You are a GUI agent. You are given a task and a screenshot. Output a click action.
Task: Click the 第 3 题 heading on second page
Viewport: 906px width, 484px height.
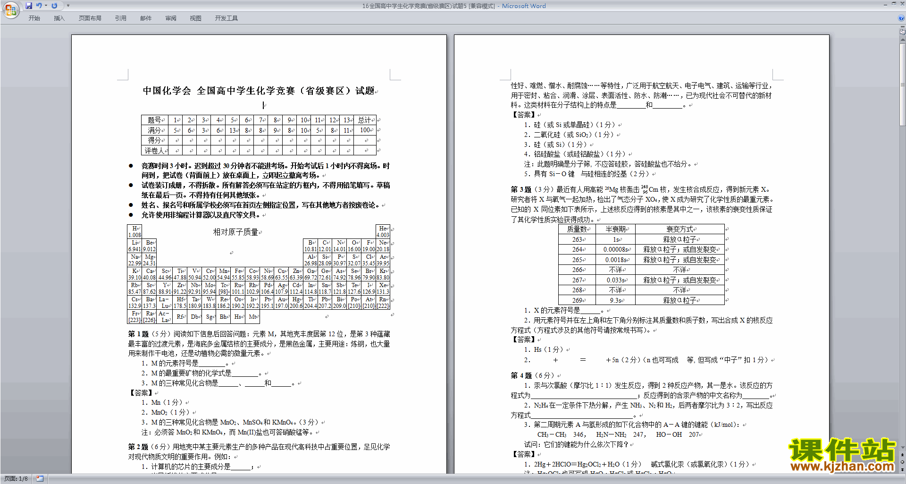pos(521,189)
